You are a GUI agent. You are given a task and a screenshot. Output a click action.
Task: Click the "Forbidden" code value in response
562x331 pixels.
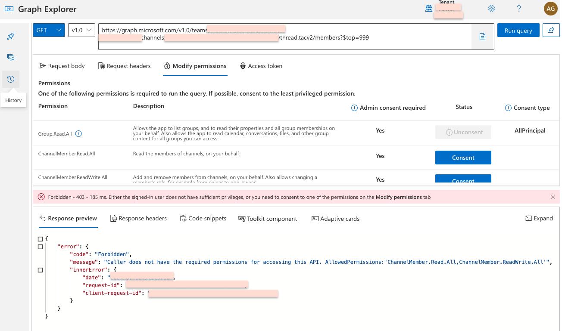tap(112, 254)
